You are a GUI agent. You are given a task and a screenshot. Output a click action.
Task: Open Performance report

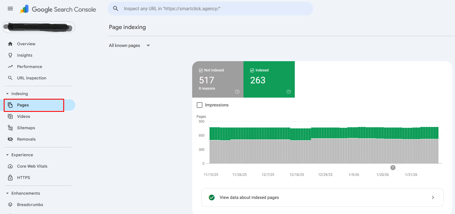(30, 67)
